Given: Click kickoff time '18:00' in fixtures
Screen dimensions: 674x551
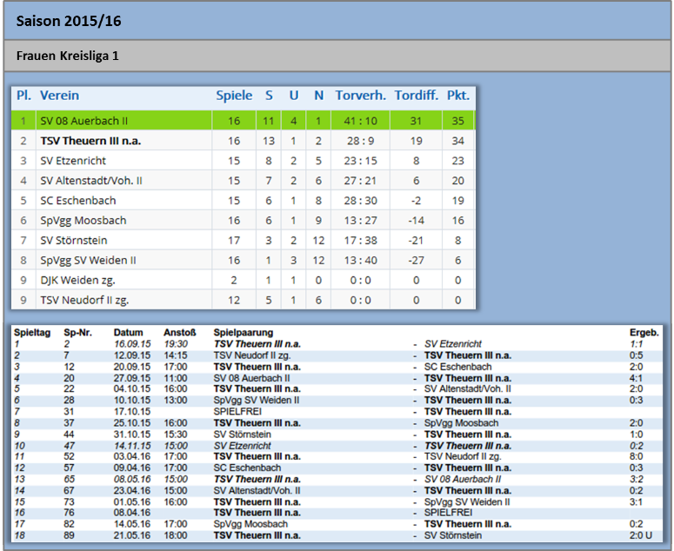Looking at the screenshot, I should (176, 535).
